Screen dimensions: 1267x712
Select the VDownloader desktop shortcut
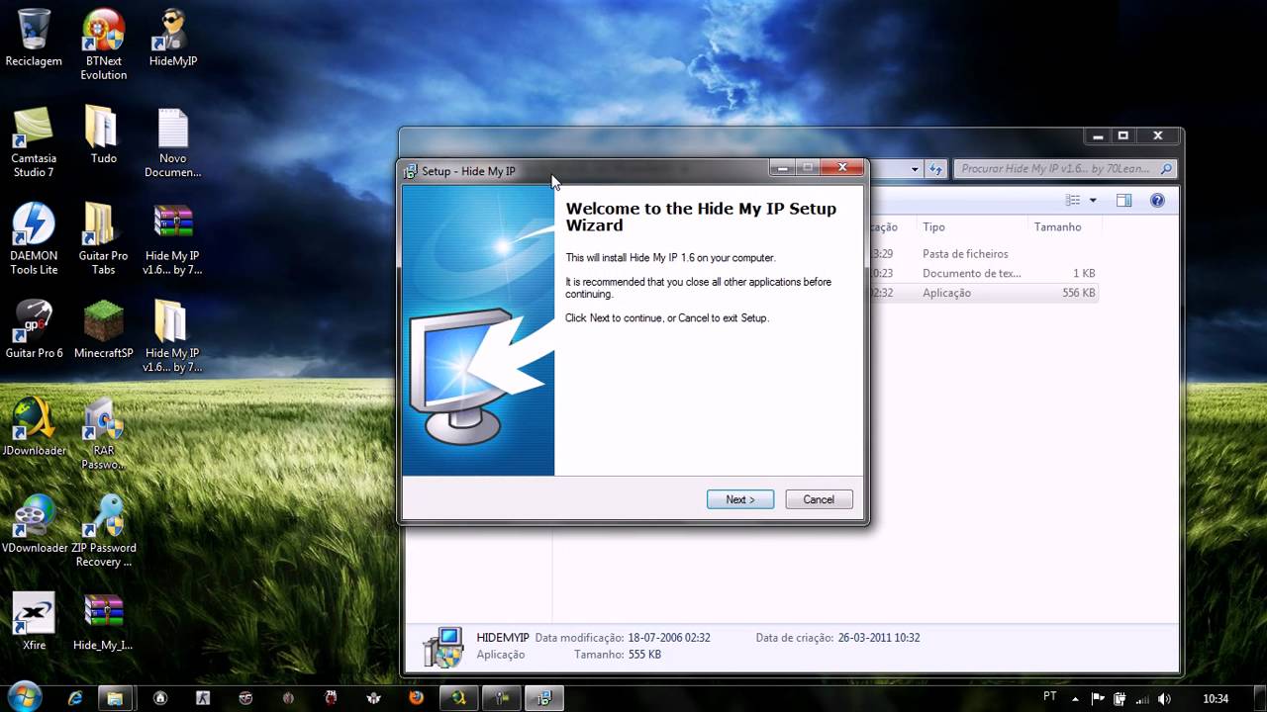(x=34, y=523)
